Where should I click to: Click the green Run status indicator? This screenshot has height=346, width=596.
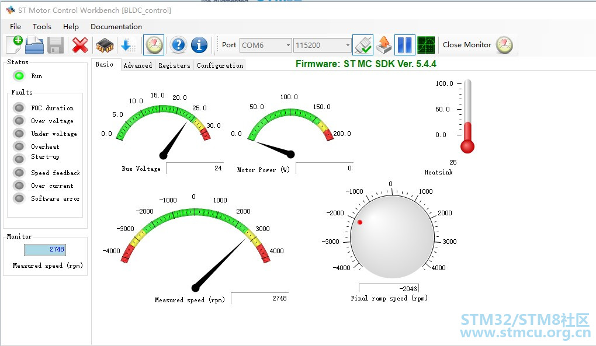coord(19,76)
